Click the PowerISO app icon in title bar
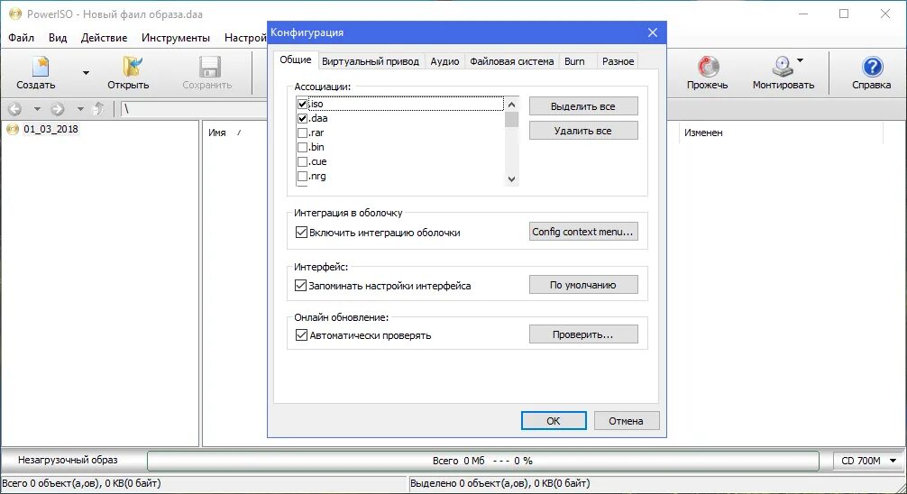Viewport: 907px width, 494px height. 15,14
